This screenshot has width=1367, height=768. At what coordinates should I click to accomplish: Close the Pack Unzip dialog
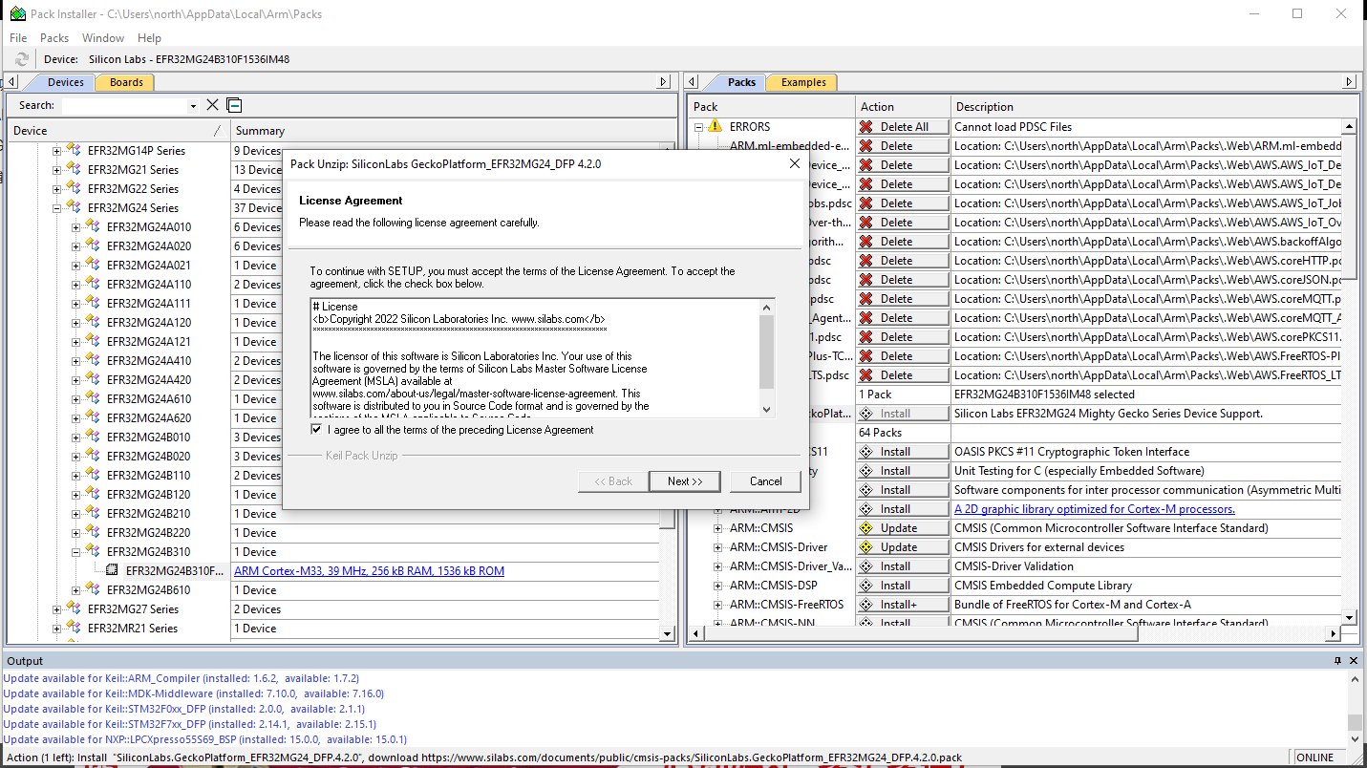(794, 163)
